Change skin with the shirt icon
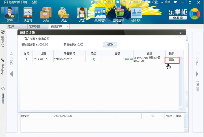Viewport: 204px width, 137px height. click(x=175, y=2)
